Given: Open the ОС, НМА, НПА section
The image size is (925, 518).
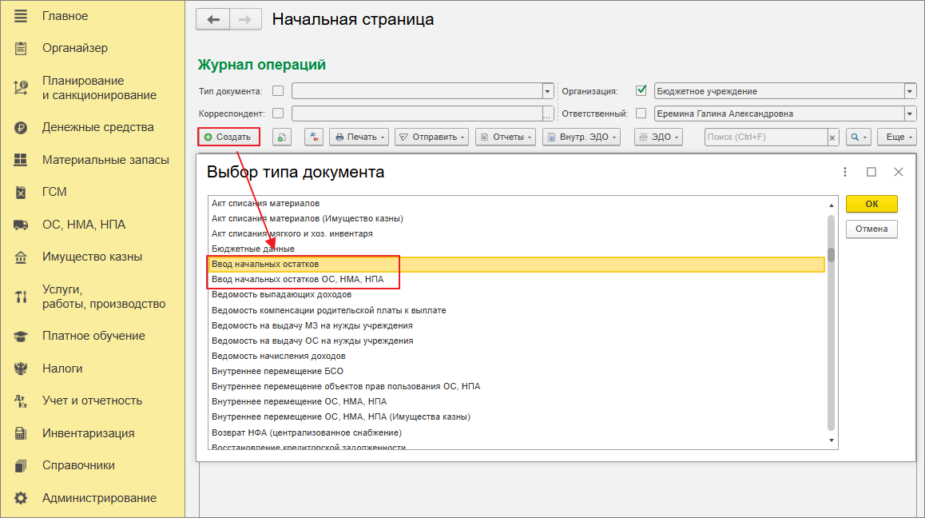Looking at the screenshot, I should (84, 225).
